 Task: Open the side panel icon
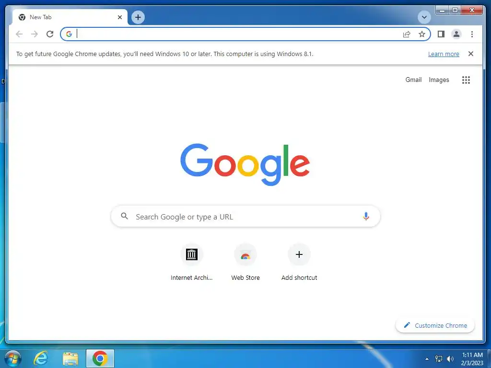pyautogui.click(x=441, y=34)
